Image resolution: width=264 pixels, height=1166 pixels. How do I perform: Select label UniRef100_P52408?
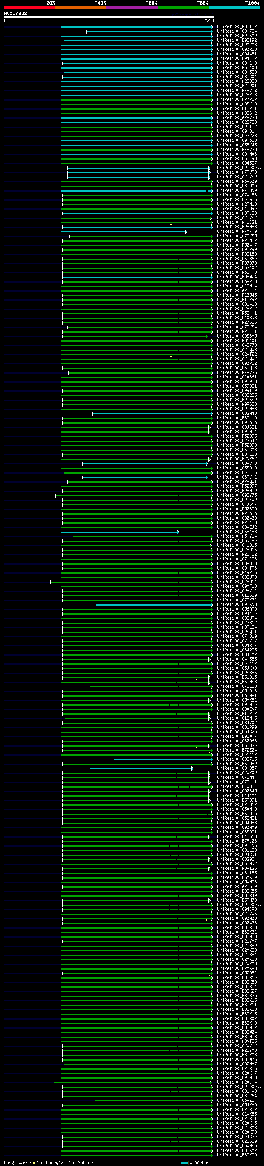(x=236, y=67)
